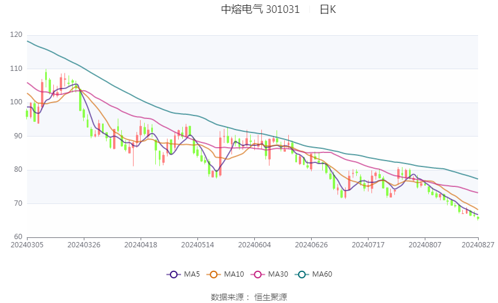Click the 60 price axis label
Viewport: 498px width, 303px height.
18,237
